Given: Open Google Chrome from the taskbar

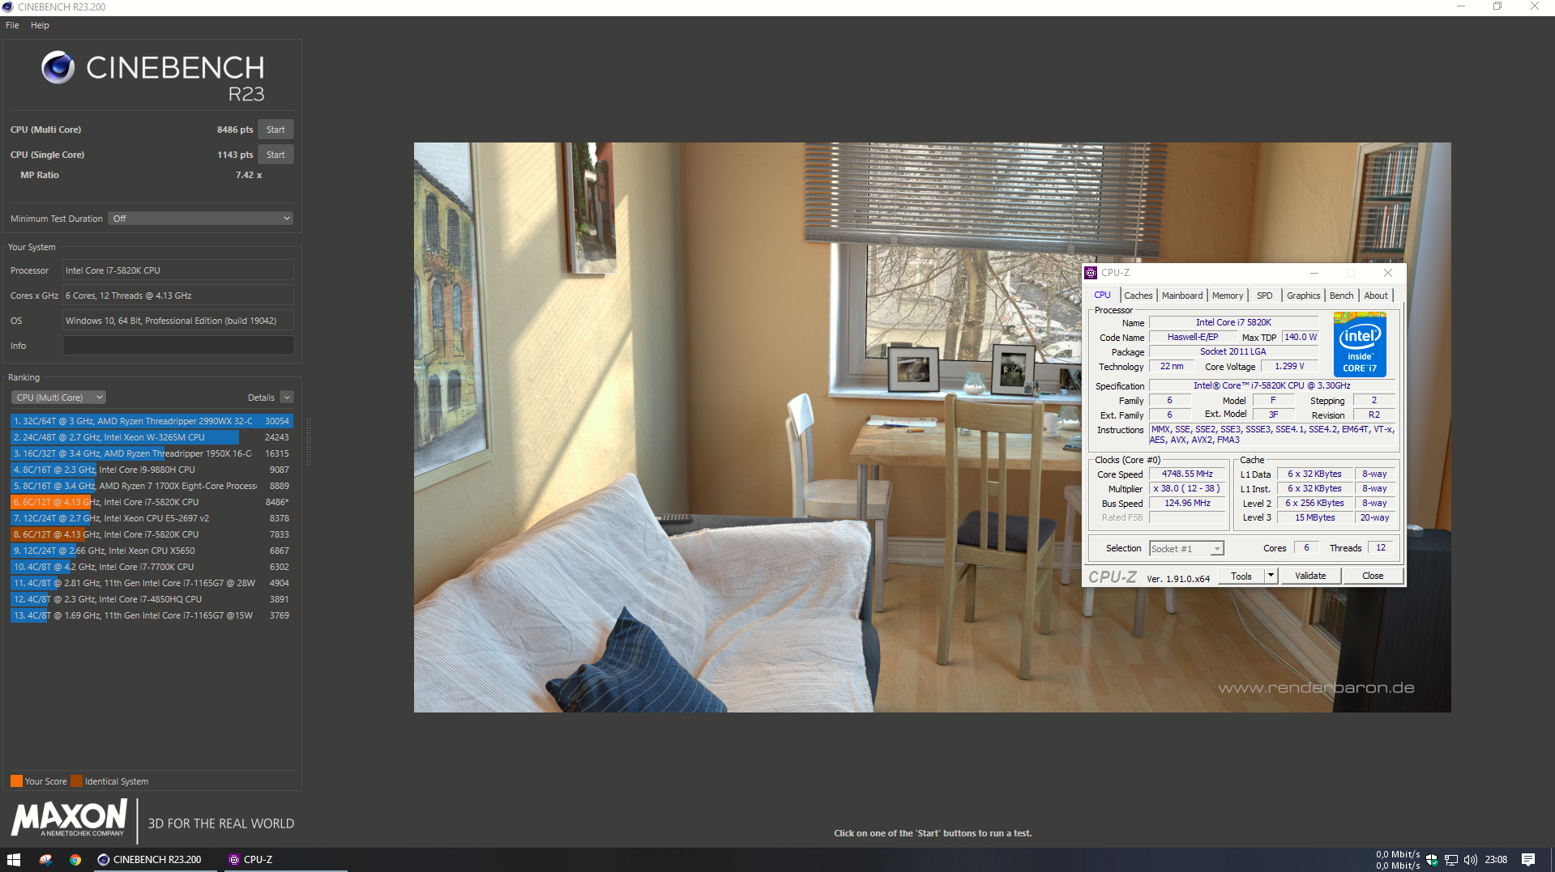Looking at the screenshot, I should [x=75, y=860].
